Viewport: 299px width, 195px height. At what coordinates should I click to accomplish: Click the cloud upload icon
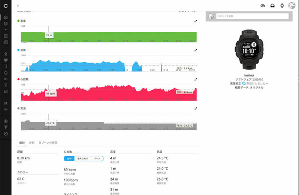[263, 5]
